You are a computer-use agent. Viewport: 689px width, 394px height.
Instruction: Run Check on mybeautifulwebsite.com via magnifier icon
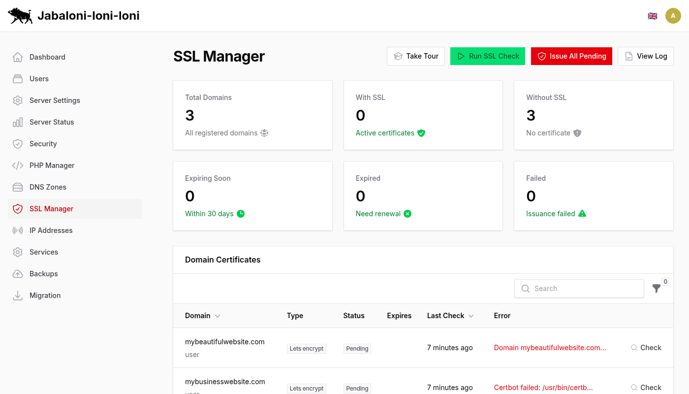point(634,347)
